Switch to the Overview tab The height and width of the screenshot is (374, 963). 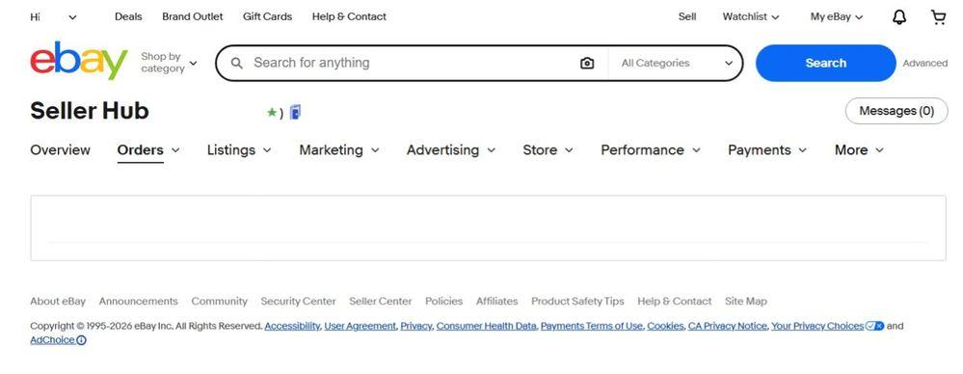[x=60, y=150]
